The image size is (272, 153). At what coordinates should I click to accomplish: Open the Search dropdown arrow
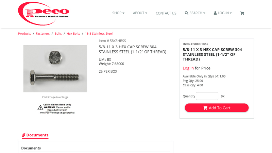[x=204, y=13]
